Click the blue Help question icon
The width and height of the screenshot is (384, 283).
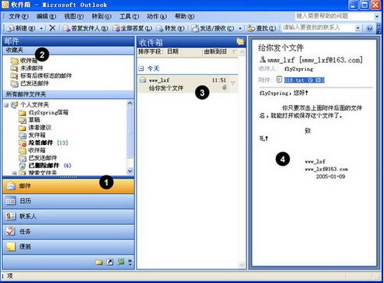[370, 29]
